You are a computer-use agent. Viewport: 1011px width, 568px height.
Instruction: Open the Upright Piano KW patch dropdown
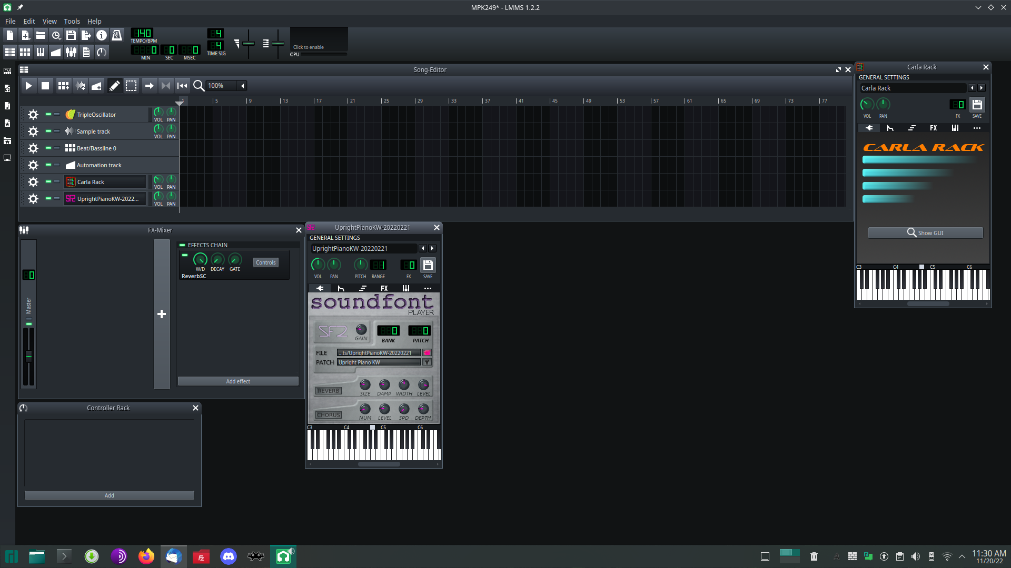427,362
